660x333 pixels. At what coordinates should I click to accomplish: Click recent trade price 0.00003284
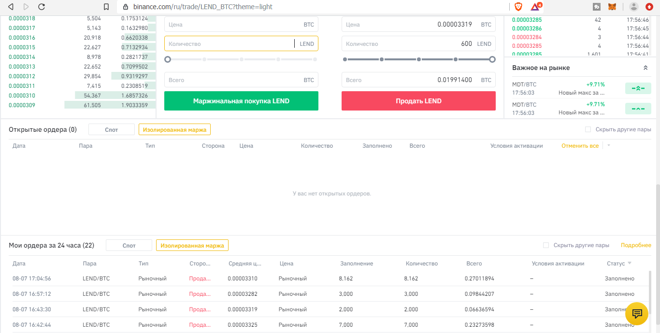(x=527, y=37)
